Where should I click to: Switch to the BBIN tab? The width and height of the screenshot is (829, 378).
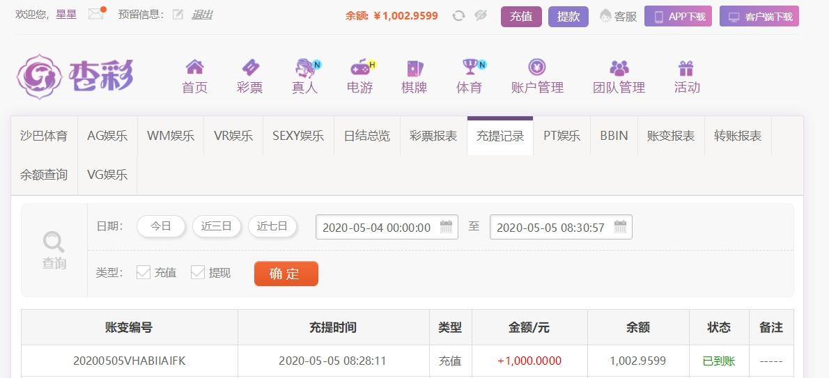pos(614,136)
